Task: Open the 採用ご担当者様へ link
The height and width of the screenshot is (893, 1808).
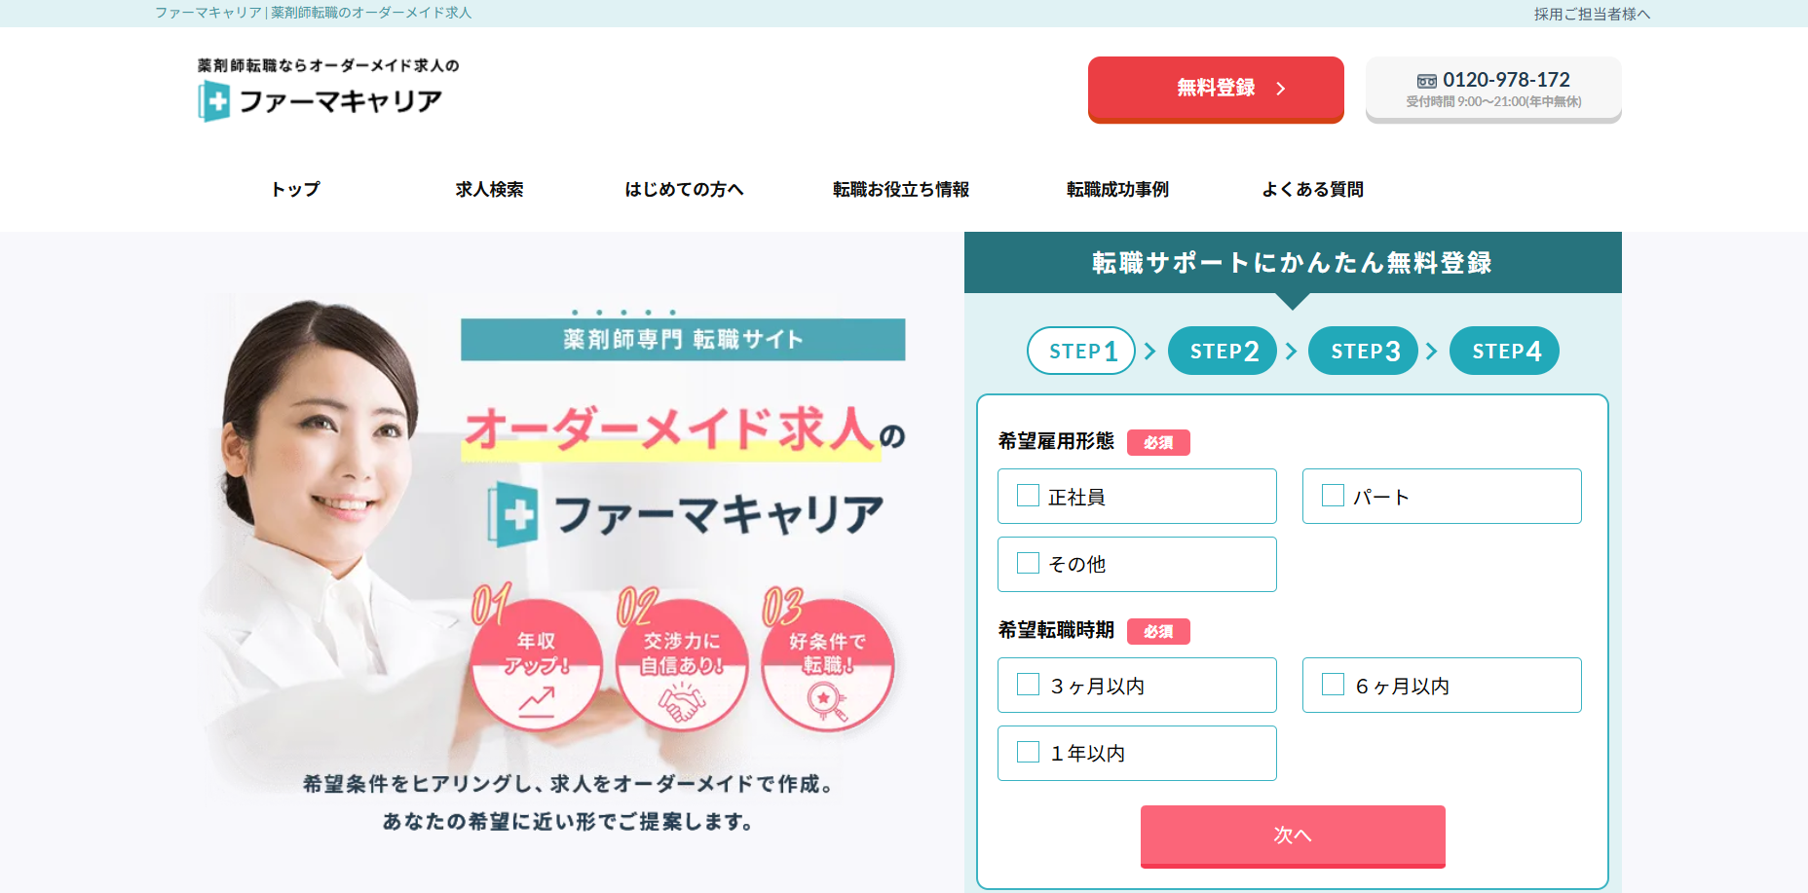Action: point(1592,14)
